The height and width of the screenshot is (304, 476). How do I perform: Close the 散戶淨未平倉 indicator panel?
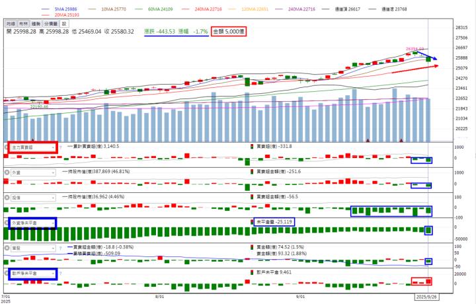coord(7,272)
